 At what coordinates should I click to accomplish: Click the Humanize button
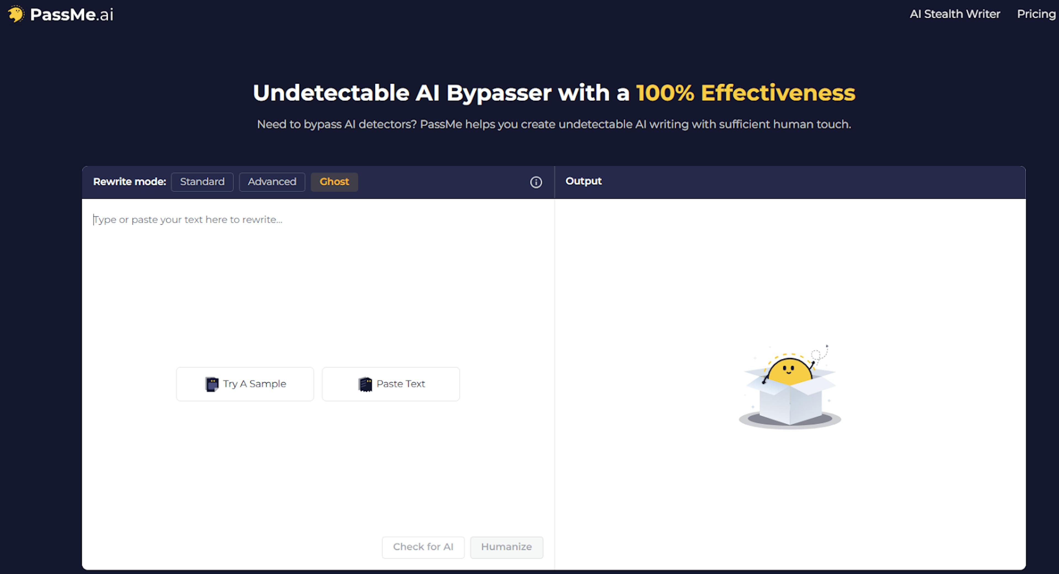(x=507, y=546)
